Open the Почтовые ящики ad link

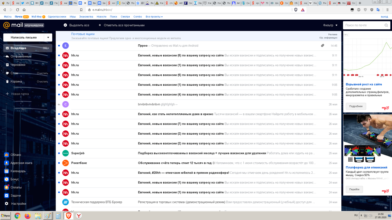[x=83, y=34]
